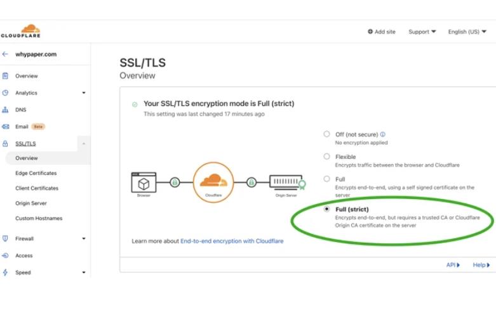Expand the API section link
The height and width of the screenshot is (327, 496).
click(453, 265)
